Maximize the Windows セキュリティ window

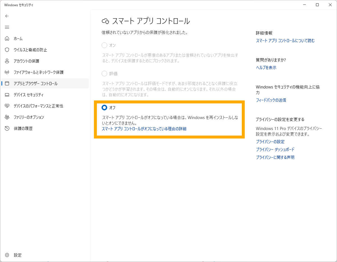pyautogui.click(x=317, y=5)
